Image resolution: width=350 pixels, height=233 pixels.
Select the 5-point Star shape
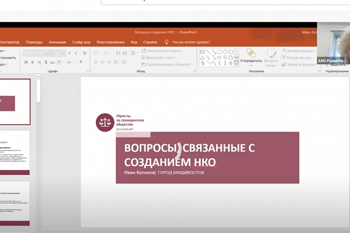(231, 63)
